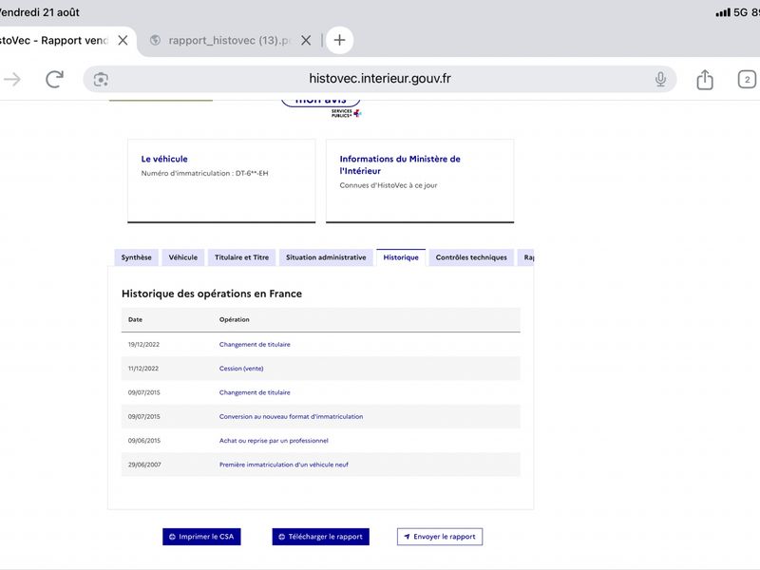Click Première immatriculation d'un véhicule neuf
This screenshot has height=570, width=760.
[x=283, y=465]
